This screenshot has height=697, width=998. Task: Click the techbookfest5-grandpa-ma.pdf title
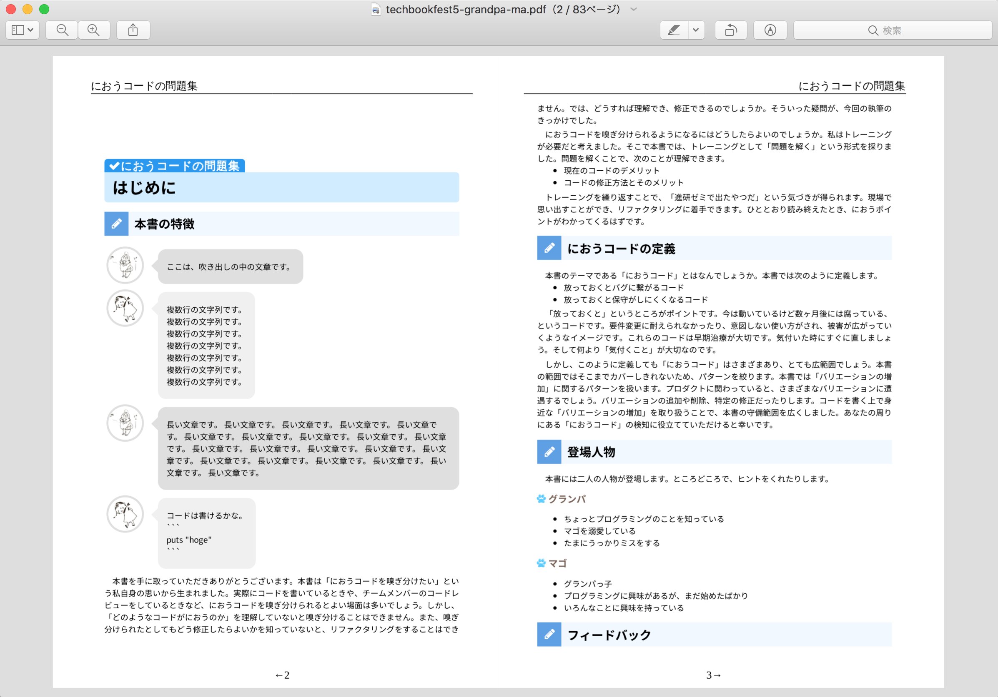click(466, 9)
